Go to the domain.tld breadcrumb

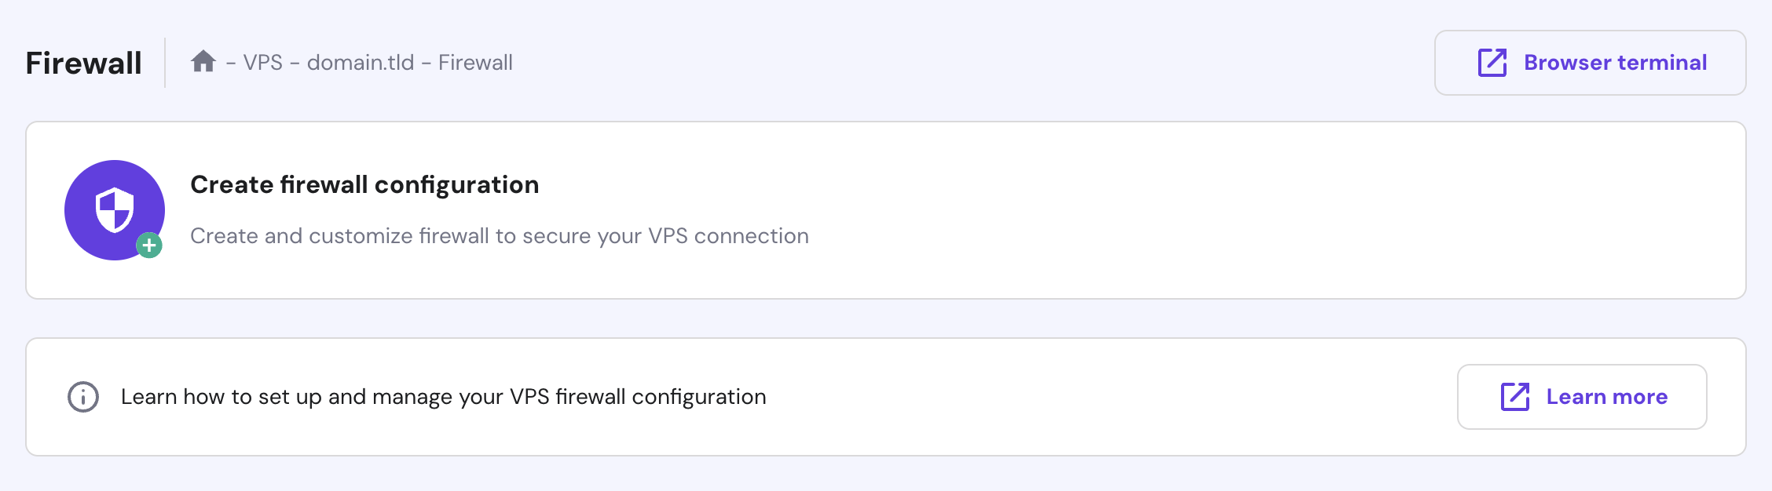click(361, 63)
